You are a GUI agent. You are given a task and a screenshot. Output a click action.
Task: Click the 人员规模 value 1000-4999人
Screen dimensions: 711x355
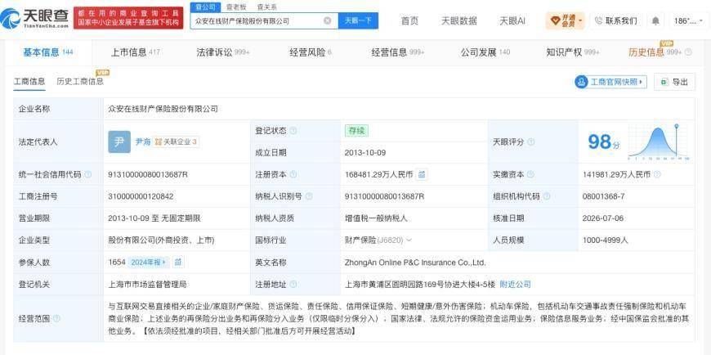pos(606,240)
